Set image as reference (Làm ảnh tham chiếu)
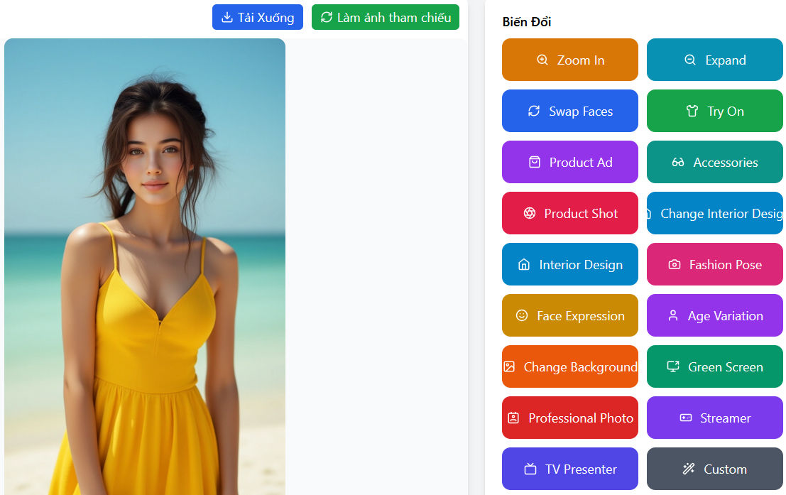 coord(386,17)
